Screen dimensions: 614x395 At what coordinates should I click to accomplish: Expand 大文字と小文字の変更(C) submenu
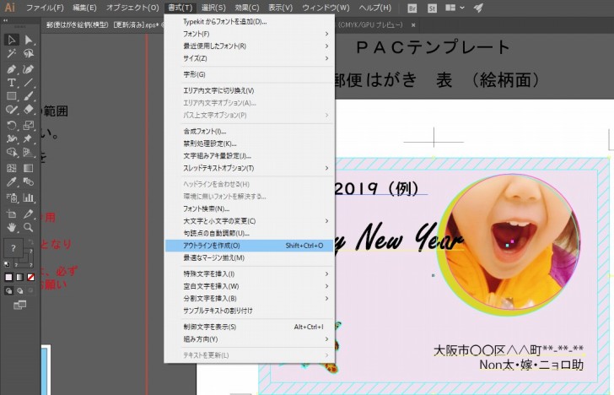pyautogui.click(x=250, y=221)
